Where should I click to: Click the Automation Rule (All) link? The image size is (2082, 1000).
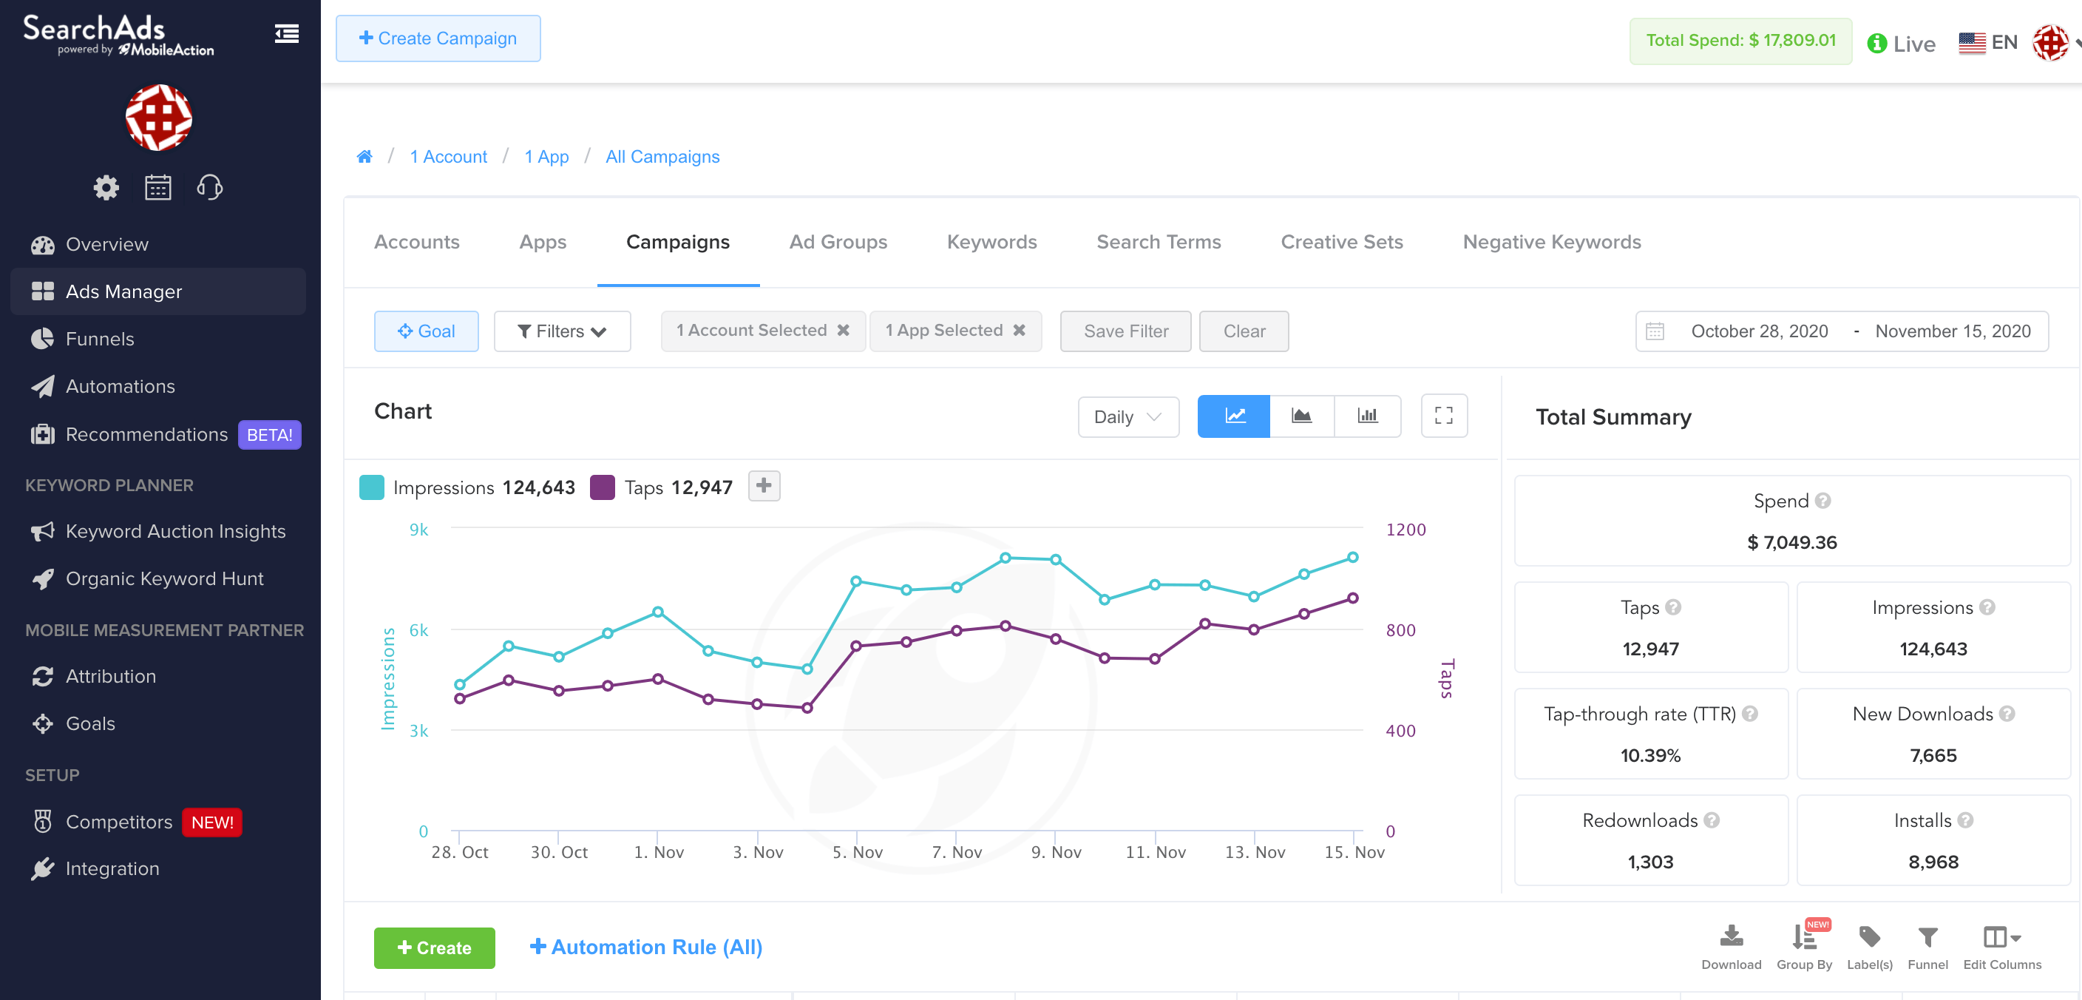[x=645, y=947]
